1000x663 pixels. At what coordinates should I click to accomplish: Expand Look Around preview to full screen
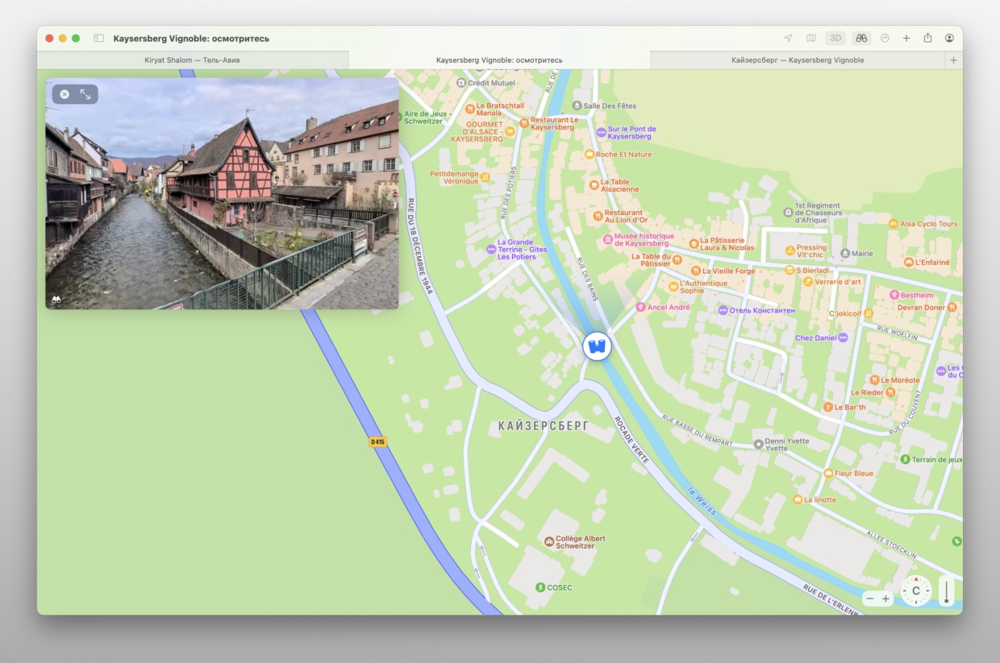[x=85, y=94]
